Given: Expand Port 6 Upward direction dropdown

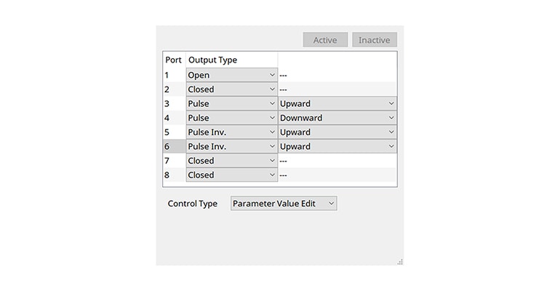Looking at the screenshot, I should pos(337,146).
